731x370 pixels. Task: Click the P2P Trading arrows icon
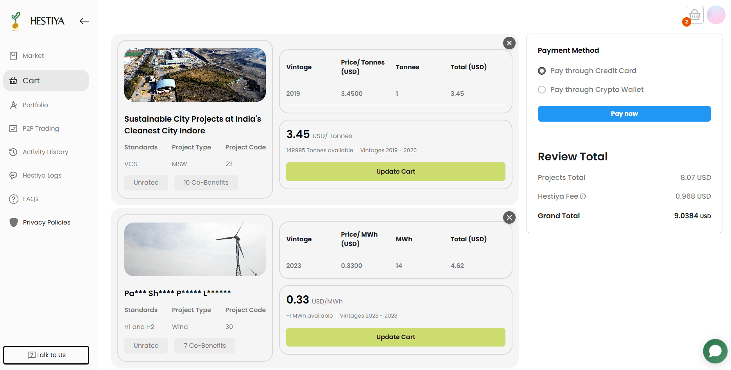[x=14, y=128]
